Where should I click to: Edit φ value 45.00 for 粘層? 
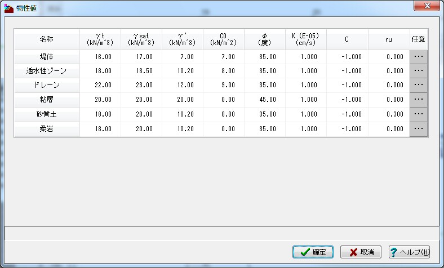tap(264, 100)
